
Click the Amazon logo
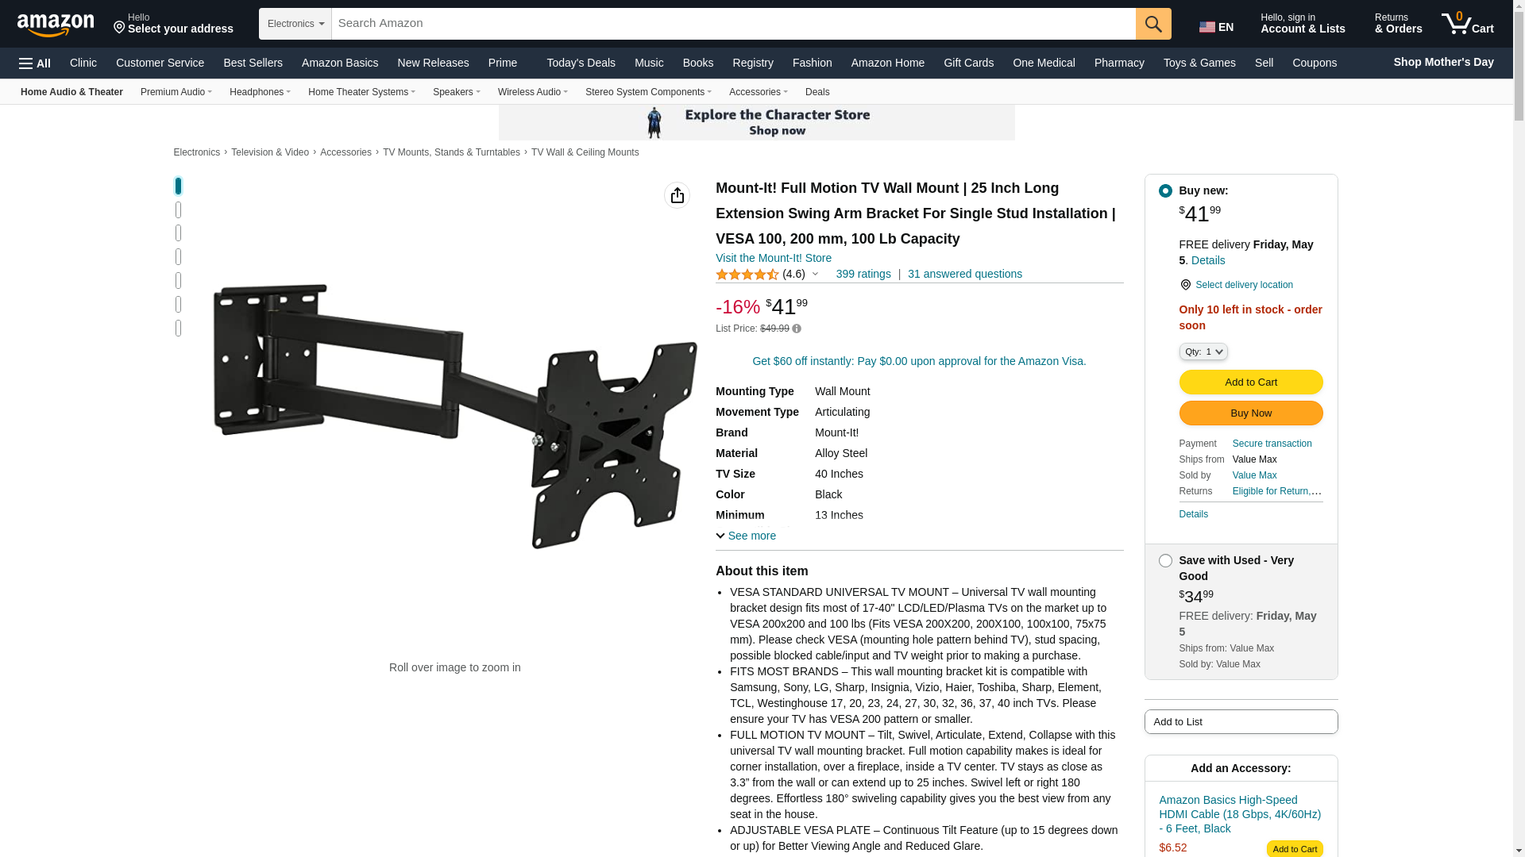[56, 25]
